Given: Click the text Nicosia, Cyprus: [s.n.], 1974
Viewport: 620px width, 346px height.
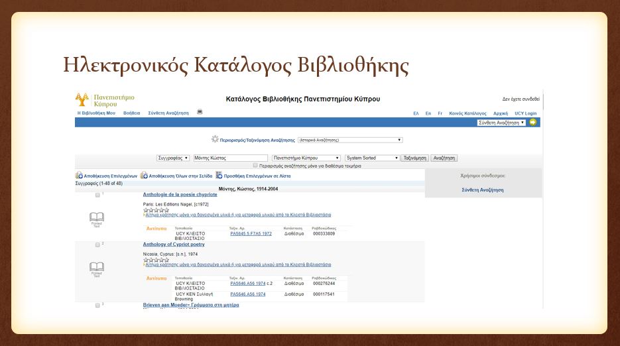Looking at the screenshot, I should pos(170,255).
